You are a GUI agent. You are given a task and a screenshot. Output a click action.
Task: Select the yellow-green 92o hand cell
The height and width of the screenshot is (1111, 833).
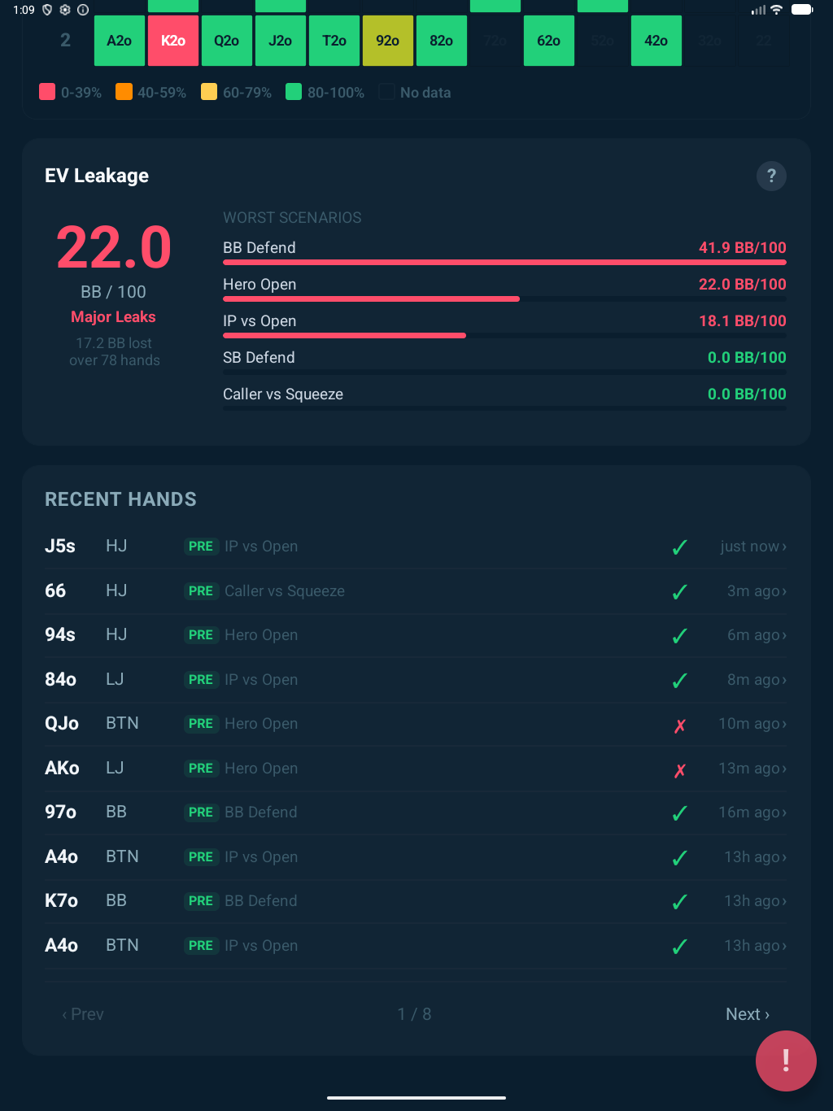click(x=388, y=41)
